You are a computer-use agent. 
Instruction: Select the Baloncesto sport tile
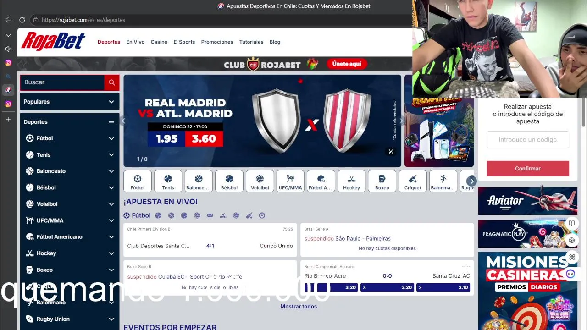point(199,181)
